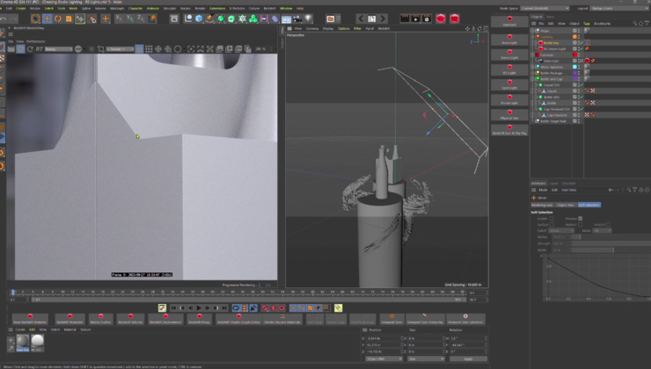651x369 pixels.
Task: Switch to the Objects tab
Action: click(537, 17)
